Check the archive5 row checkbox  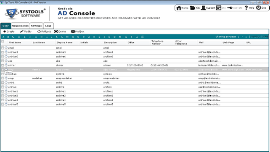(3, 104)
